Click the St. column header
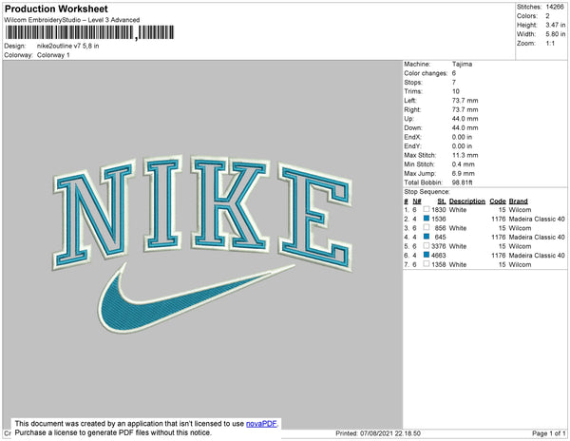The width and height of the screenshot is (570, 441). point(442,201)
